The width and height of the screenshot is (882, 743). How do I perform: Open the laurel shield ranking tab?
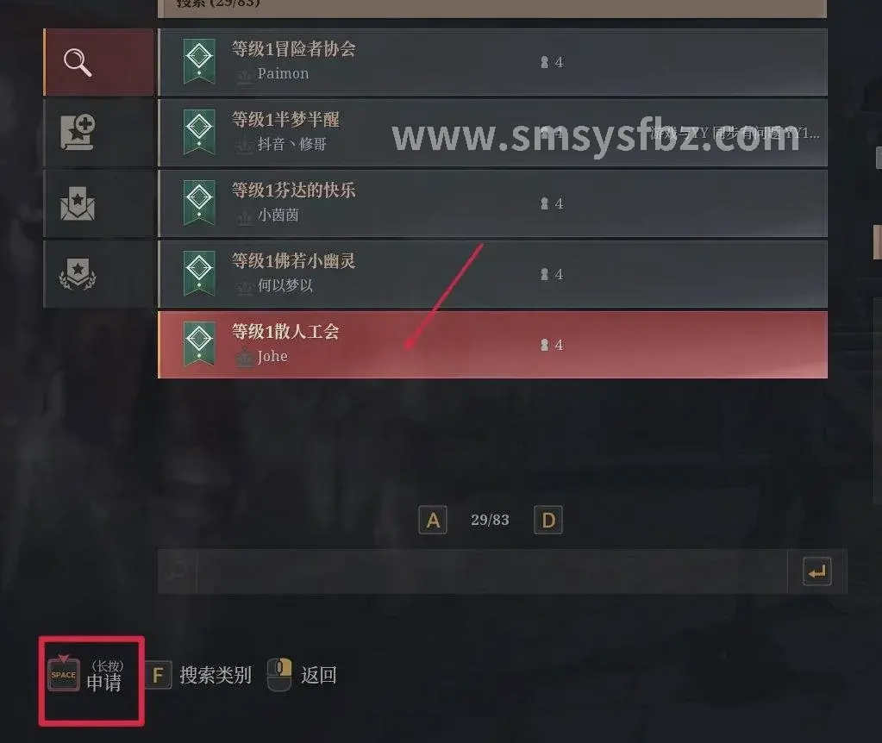tap(98, 274)
